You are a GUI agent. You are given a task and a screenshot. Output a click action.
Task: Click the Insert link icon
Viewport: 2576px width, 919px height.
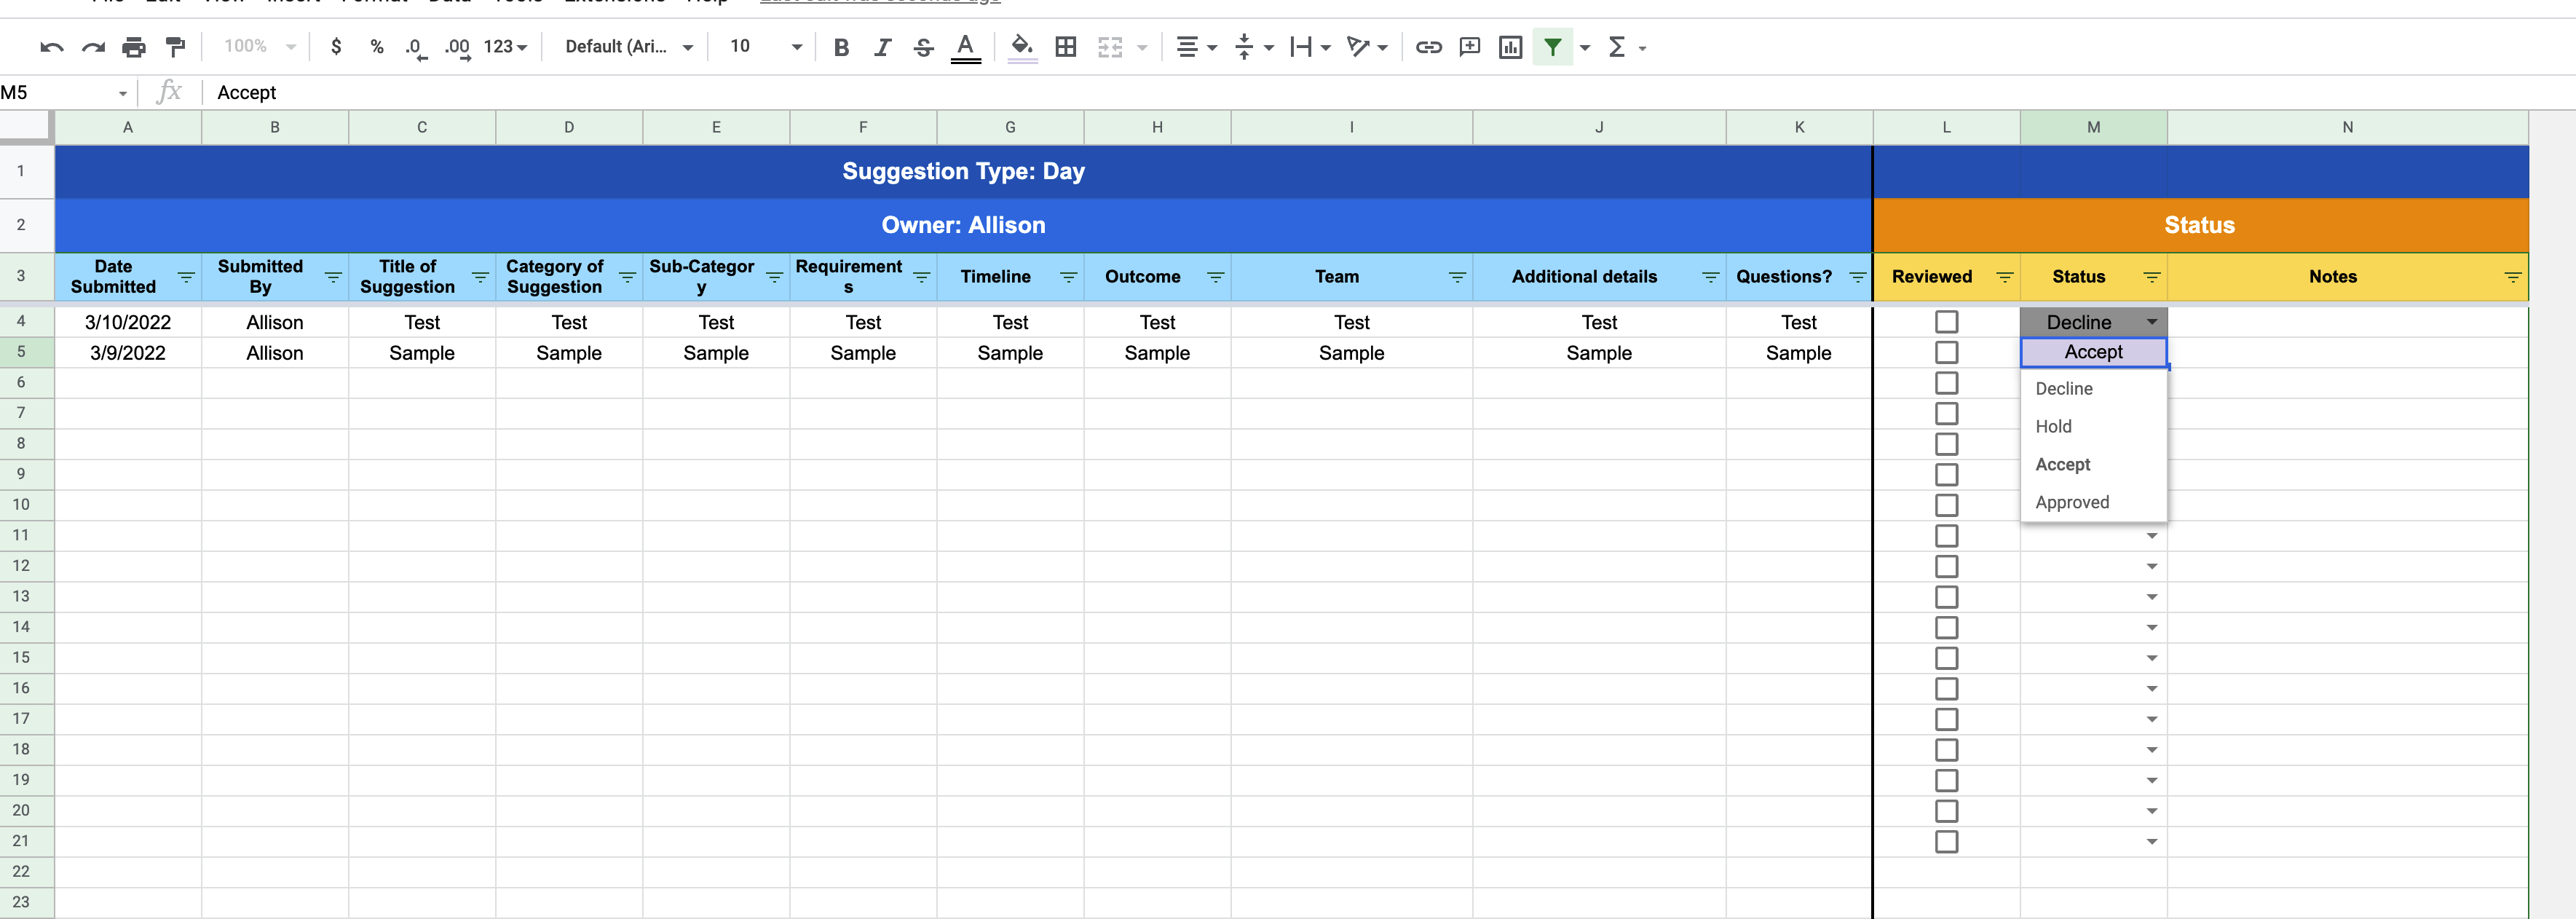(1428, 47)
